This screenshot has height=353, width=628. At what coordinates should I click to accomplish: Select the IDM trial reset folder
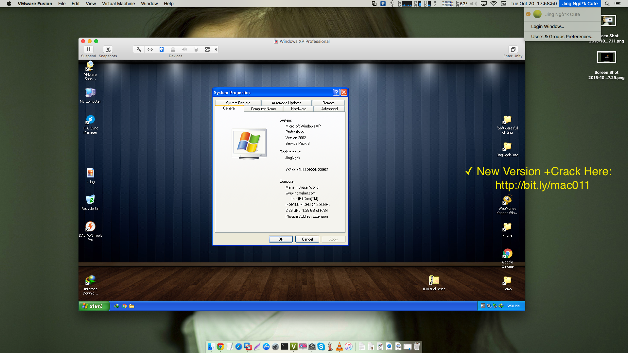point(434,283)
